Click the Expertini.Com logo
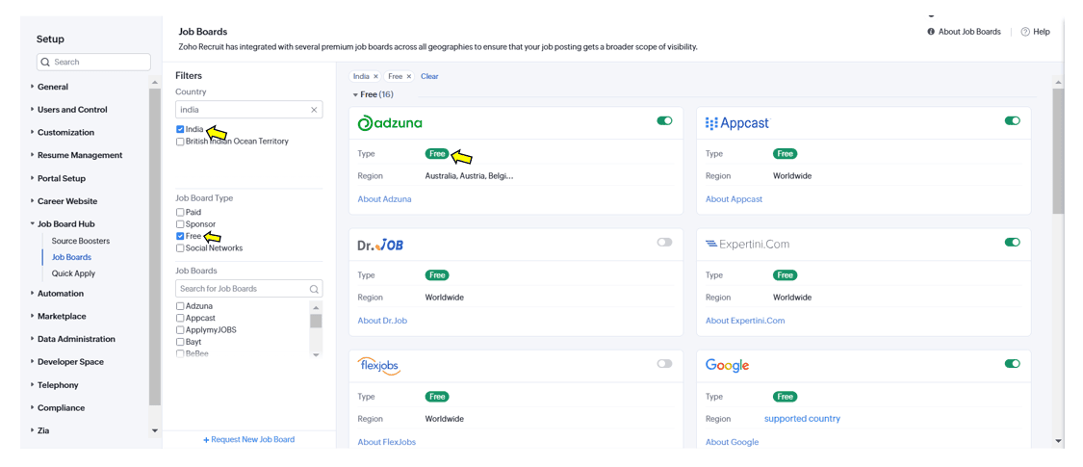This screenshot has height=467, width=1083. [x=747, y=244]
